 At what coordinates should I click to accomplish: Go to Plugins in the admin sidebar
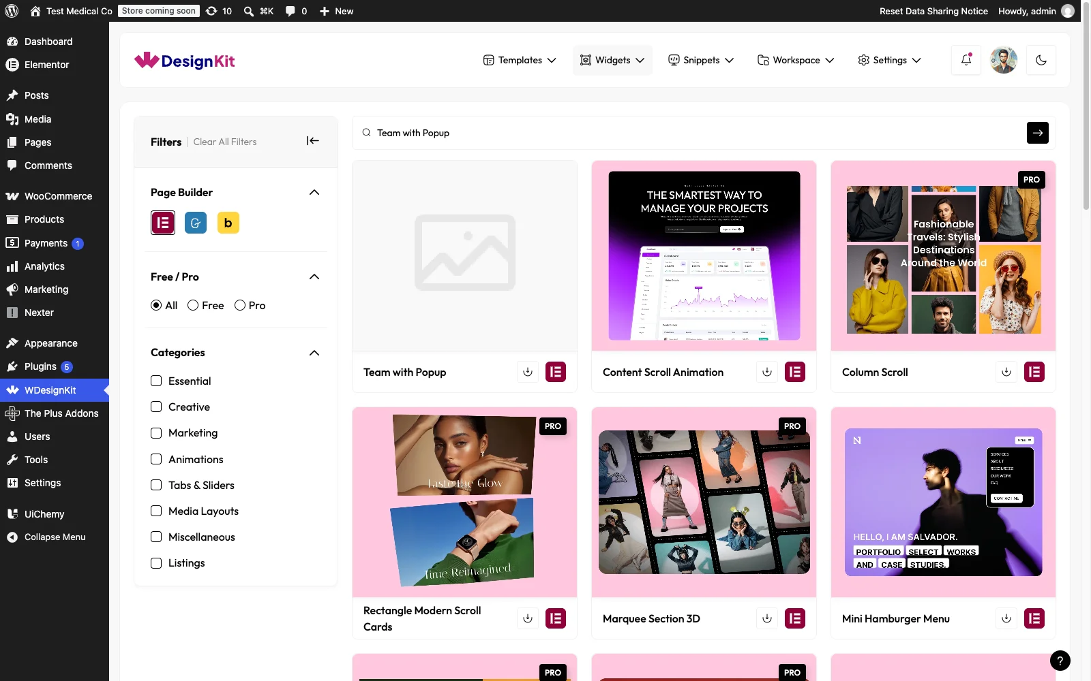point(55,366)
